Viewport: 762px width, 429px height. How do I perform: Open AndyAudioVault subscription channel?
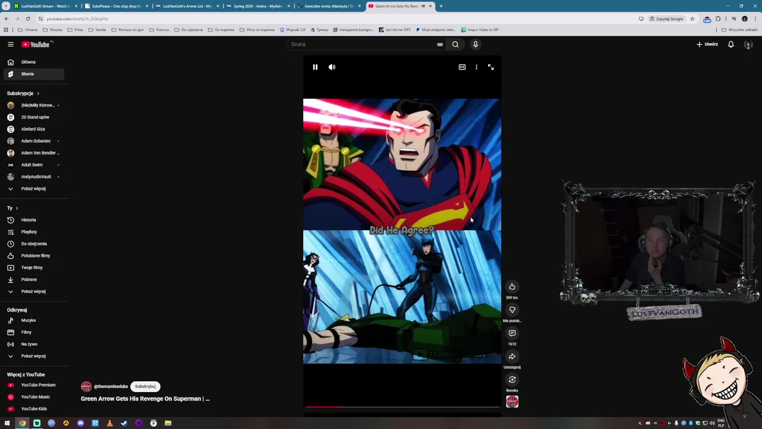click(33, 176)
